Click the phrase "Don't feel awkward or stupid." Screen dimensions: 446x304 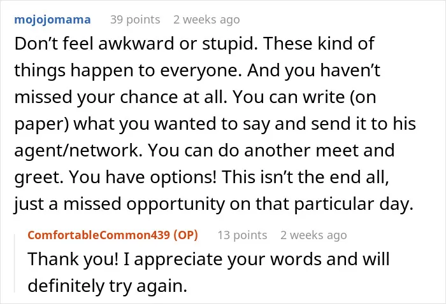coord(136,44)
